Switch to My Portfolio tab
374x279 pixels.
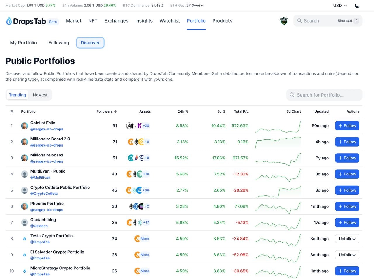coord(23,43)
